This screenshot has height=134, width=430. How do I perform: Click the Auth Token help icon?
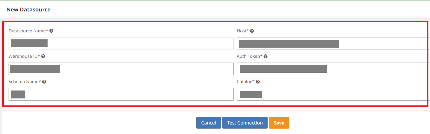point(266,56)
